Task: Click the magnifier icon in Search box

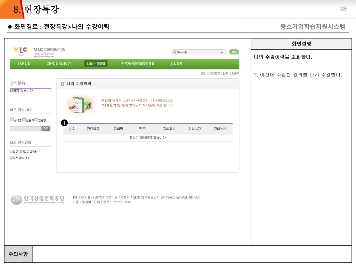Action: [x=175, y=52]
